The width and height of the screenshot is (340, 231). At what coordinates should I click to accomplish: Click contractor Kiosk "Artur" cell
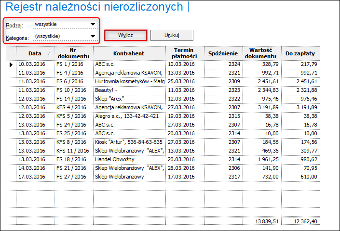click(x=129, y=142)
